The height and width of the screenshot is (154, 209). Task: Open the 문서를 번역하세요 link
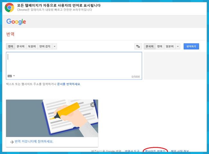coord(69,84)
